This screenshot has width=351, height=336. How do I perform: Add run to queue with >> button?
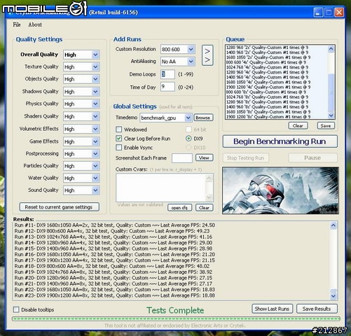point(207,55)
